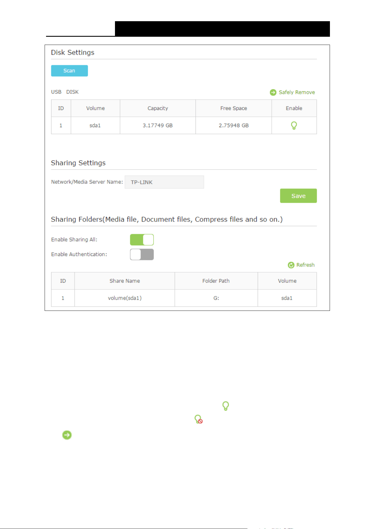Click the G: folder path cell
This screenshot has width=374, height=529.
(216, 298)
